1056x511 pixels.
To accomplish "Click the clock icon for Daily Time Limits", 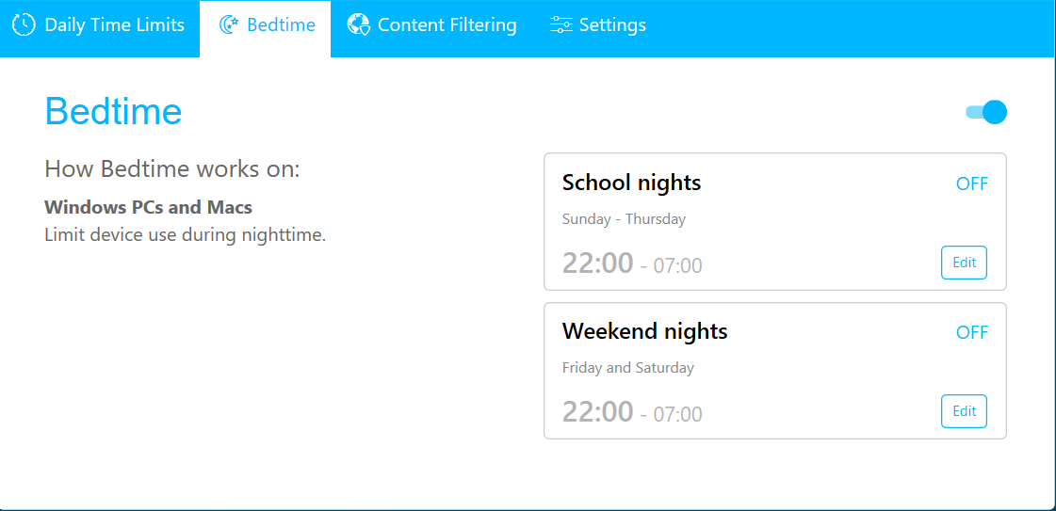I will tap(24, 25).
